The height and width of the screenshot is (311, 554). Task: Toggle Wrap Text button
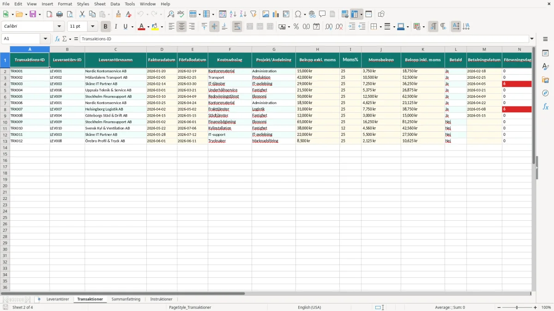(237, 27)
